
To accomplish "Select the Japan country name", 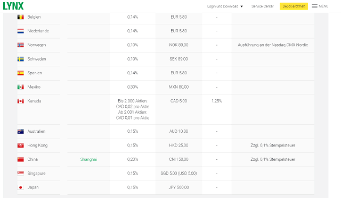I will click(x=33, y=187).
